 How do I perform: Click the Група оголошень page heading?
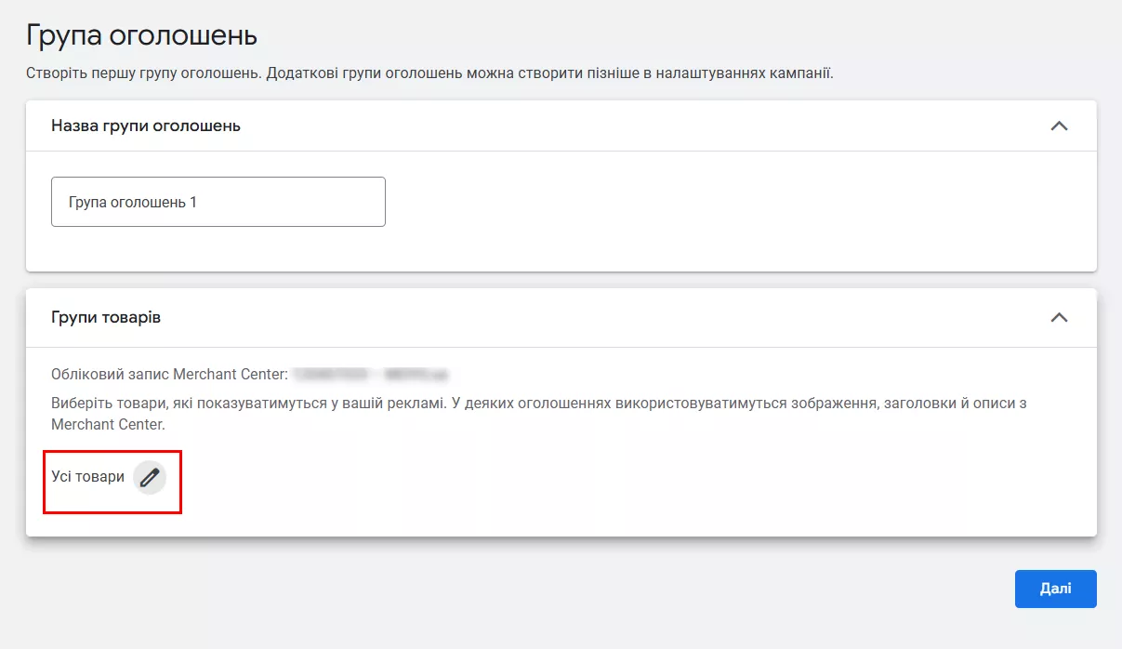pos(141,35)
